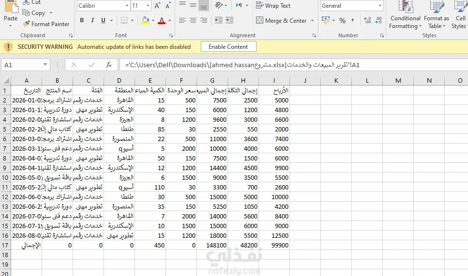This screenshot has height=276, width=468.
Task: Click the Copy icon
Action: (x=26, y=13)
